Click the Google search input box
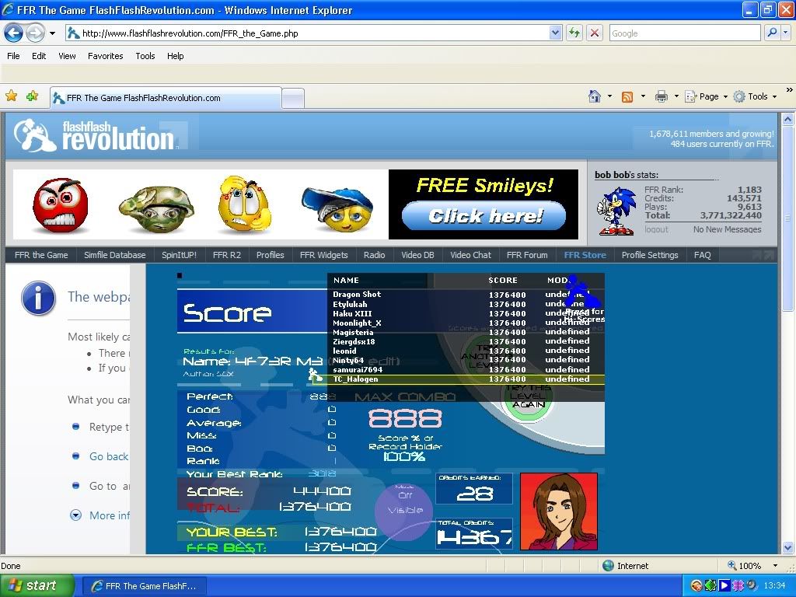The image size is (796, 597). 684,33
